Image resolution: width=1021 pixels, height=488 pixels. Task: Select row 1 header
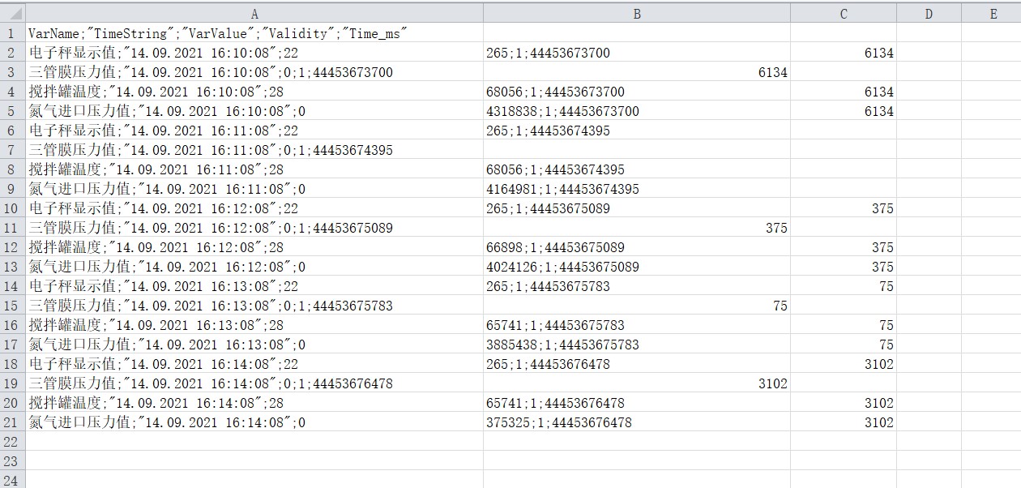pos(12,33)
